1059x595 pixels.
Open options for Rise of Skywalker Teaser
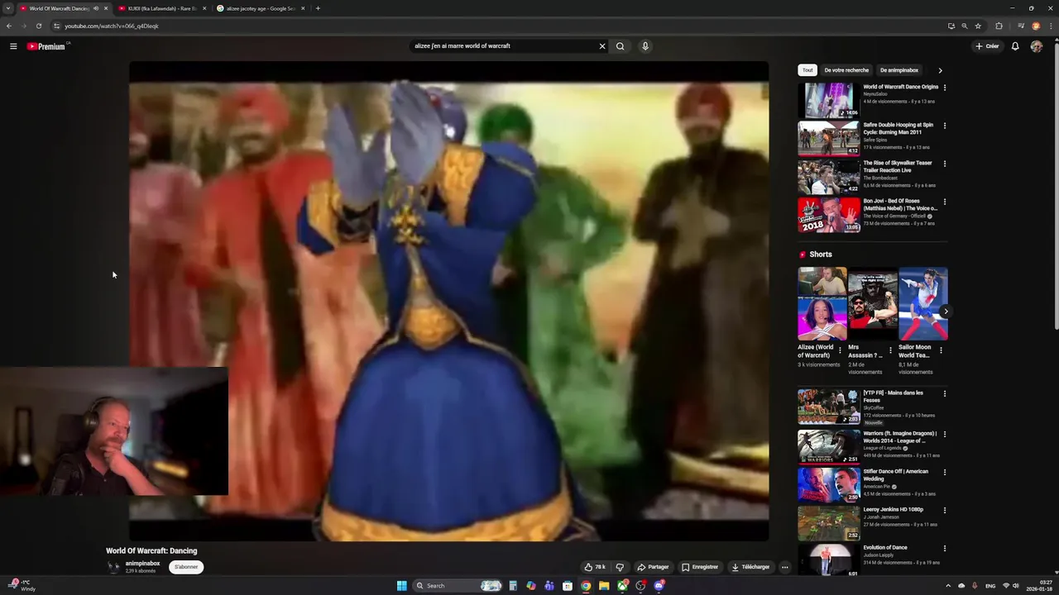coord(945,164)
